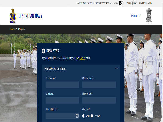This screenshot has width=163, height=122.
Task: Click the Register breadcrumb text
Action: 22,29
